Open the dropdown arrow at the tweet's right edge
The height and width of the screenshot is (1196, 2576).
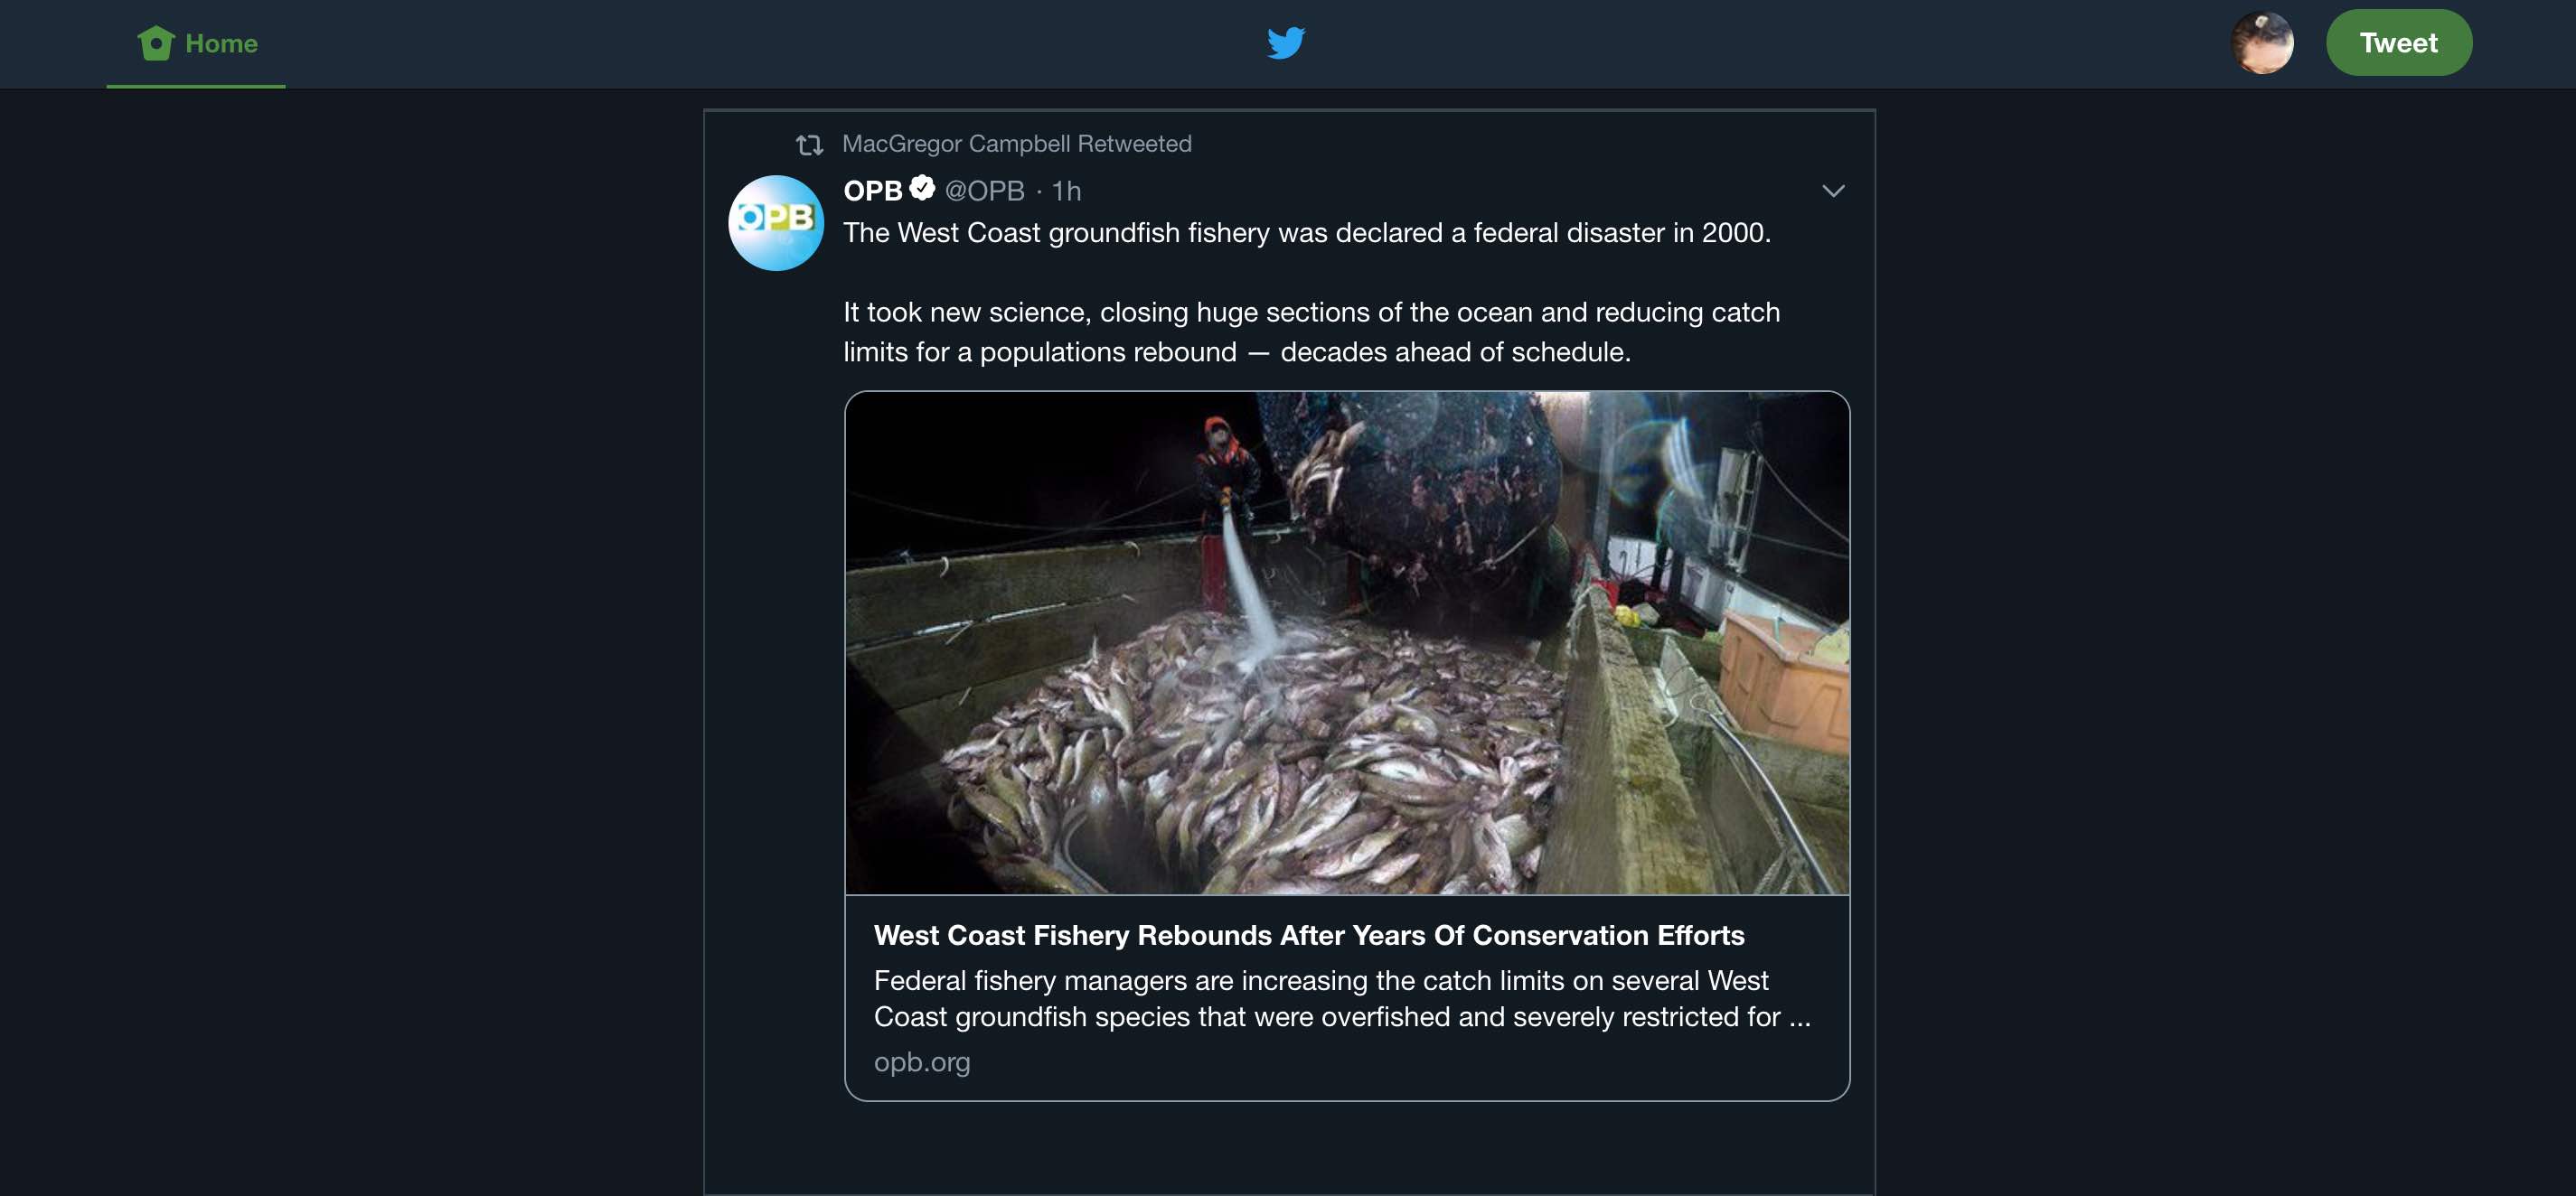click(1833, 191)
